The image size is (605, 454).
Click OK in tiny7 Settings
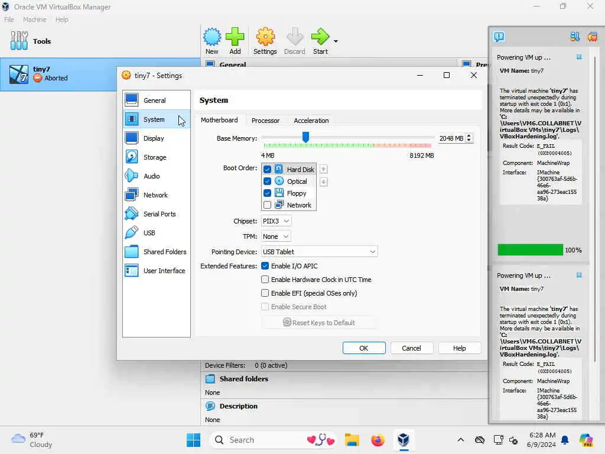[364, 348]
